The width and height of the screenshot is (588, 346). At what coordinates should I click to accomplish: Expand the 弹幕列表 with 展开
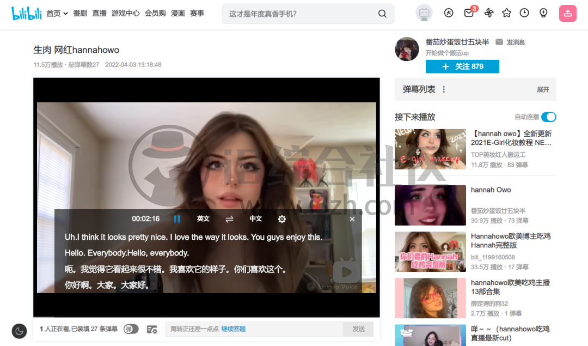click(x=543, y=89)
